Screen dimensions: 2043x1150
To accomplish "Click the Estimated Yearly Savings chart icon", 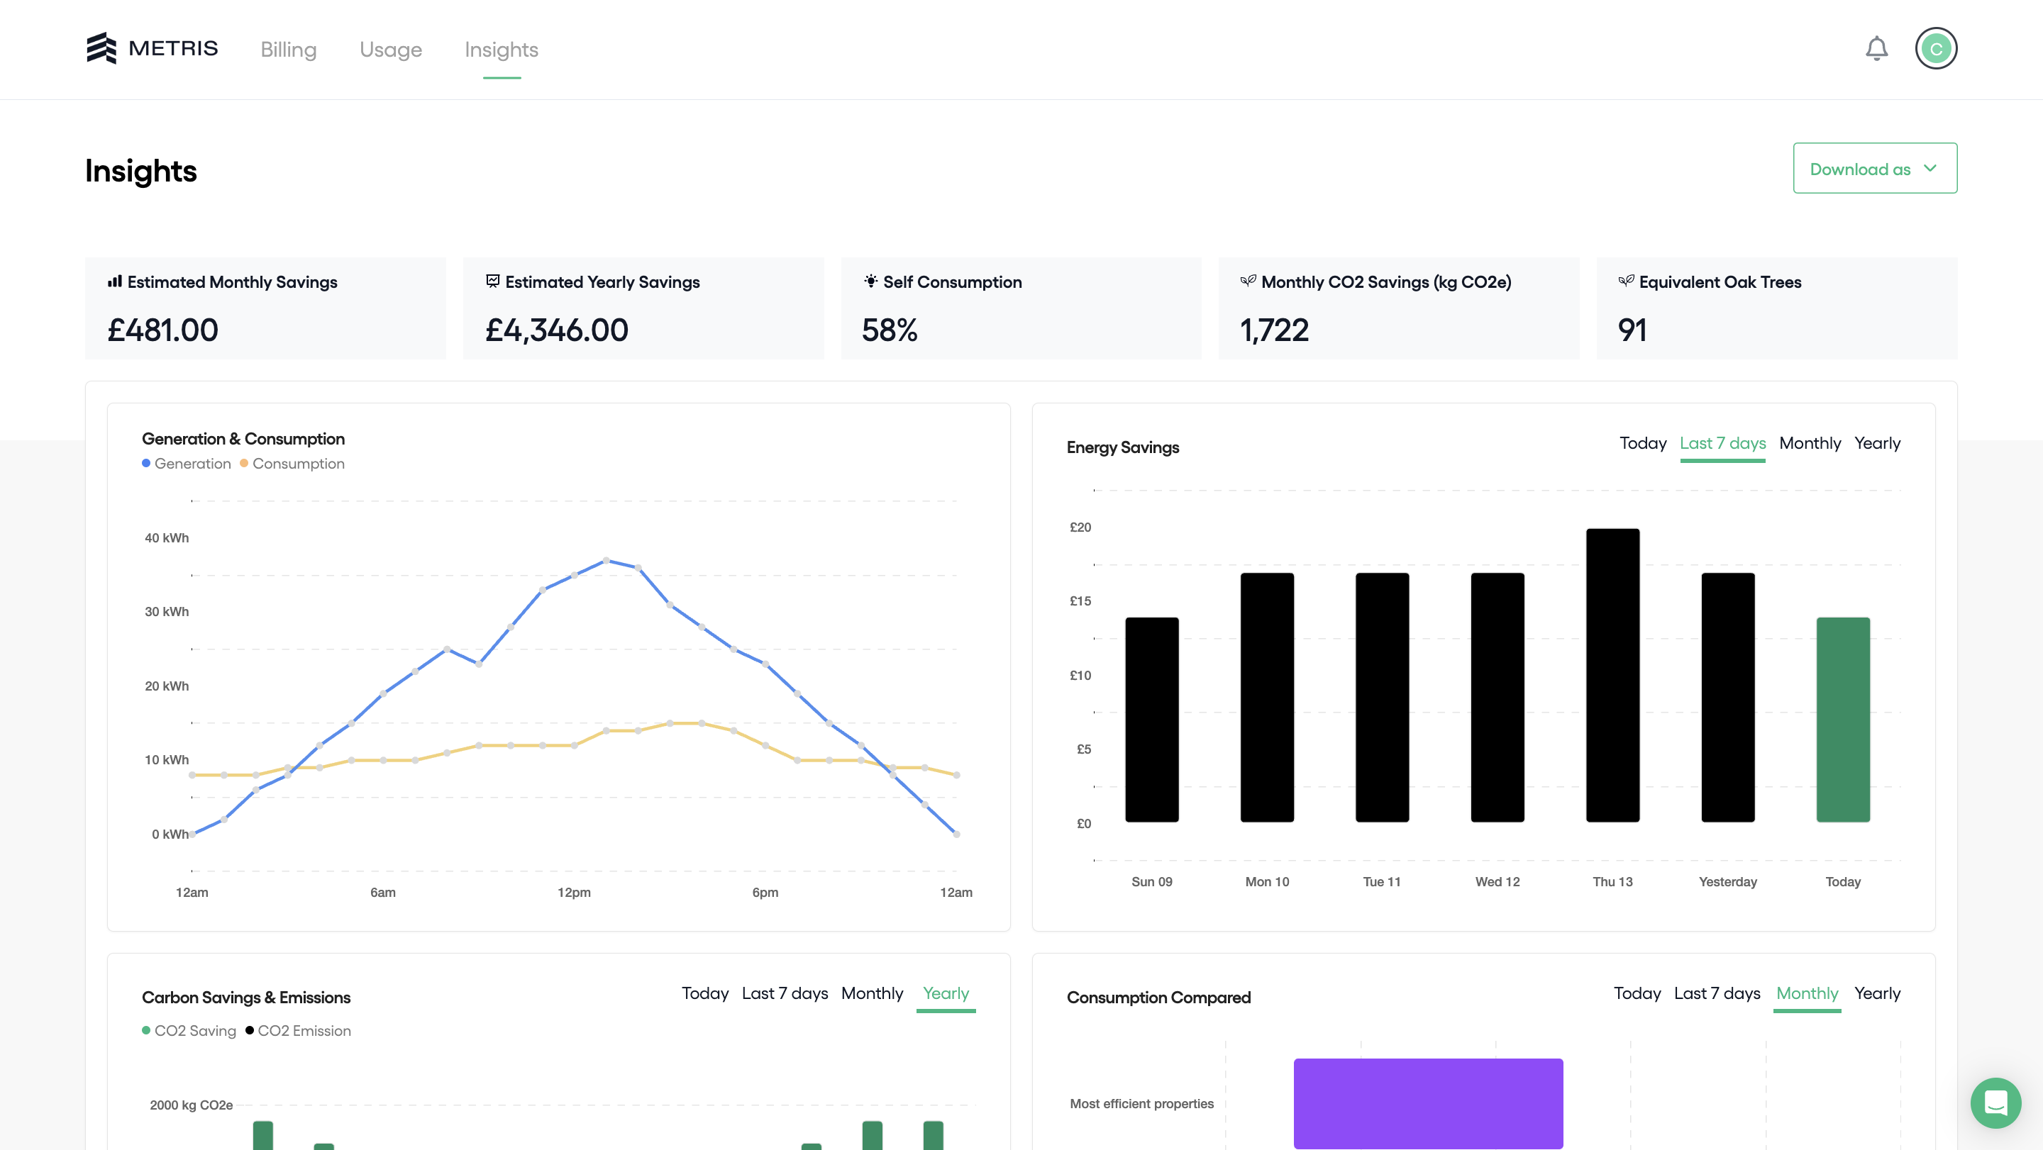I will [492, 281].
